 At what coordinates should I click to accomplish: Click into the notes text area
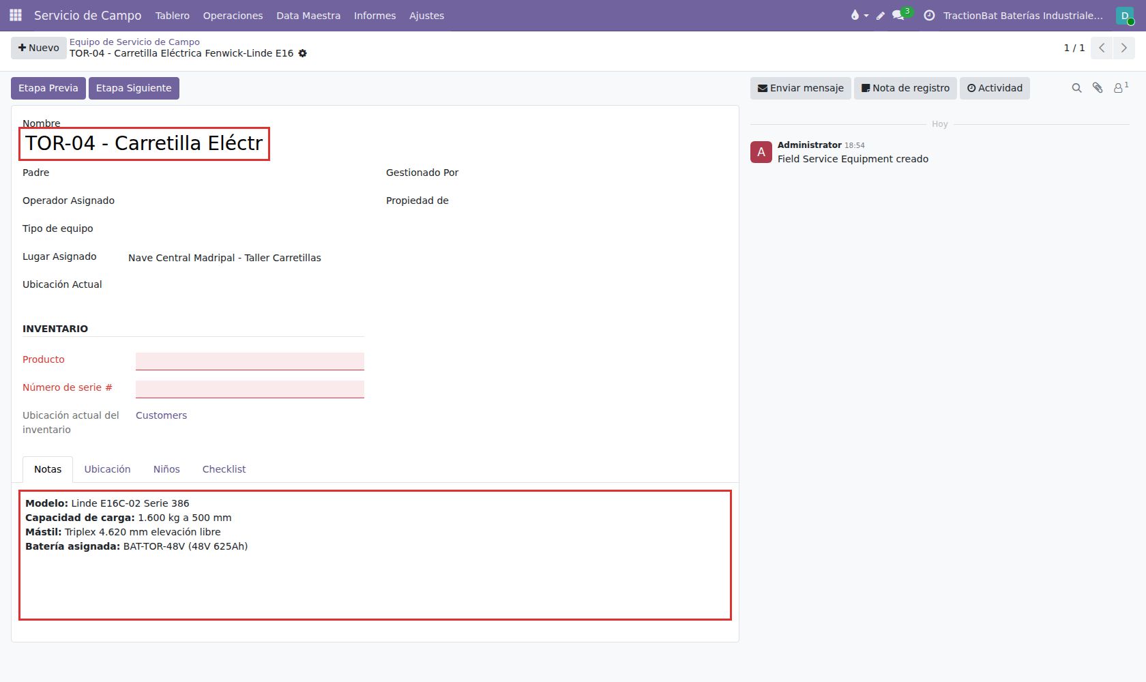tap(375, 555)
